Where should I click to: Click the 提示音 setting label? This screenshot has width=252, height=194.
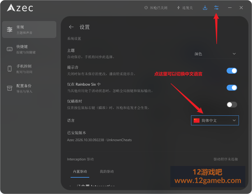point(73,67)
